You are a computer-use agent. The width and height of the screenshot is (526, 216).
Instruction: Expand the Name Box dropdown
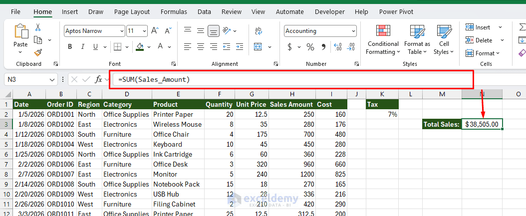(52, 79)
